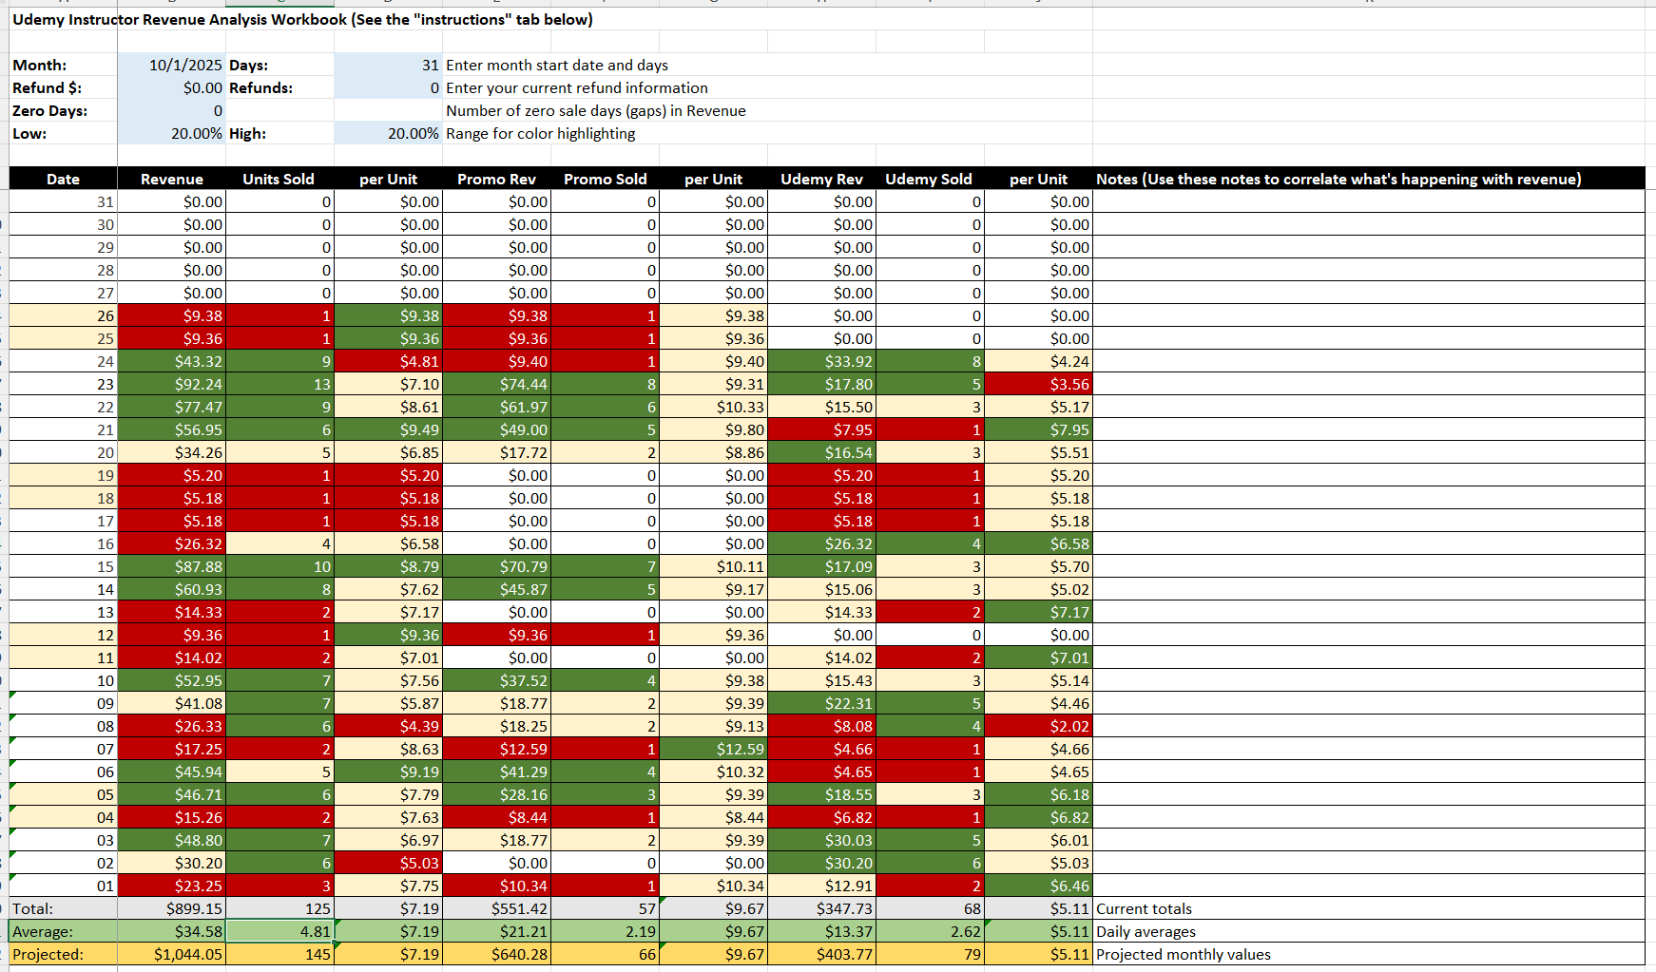Screen dimensions: 1656x972
Task: Select the High percentage input cell
Action: 388,133
